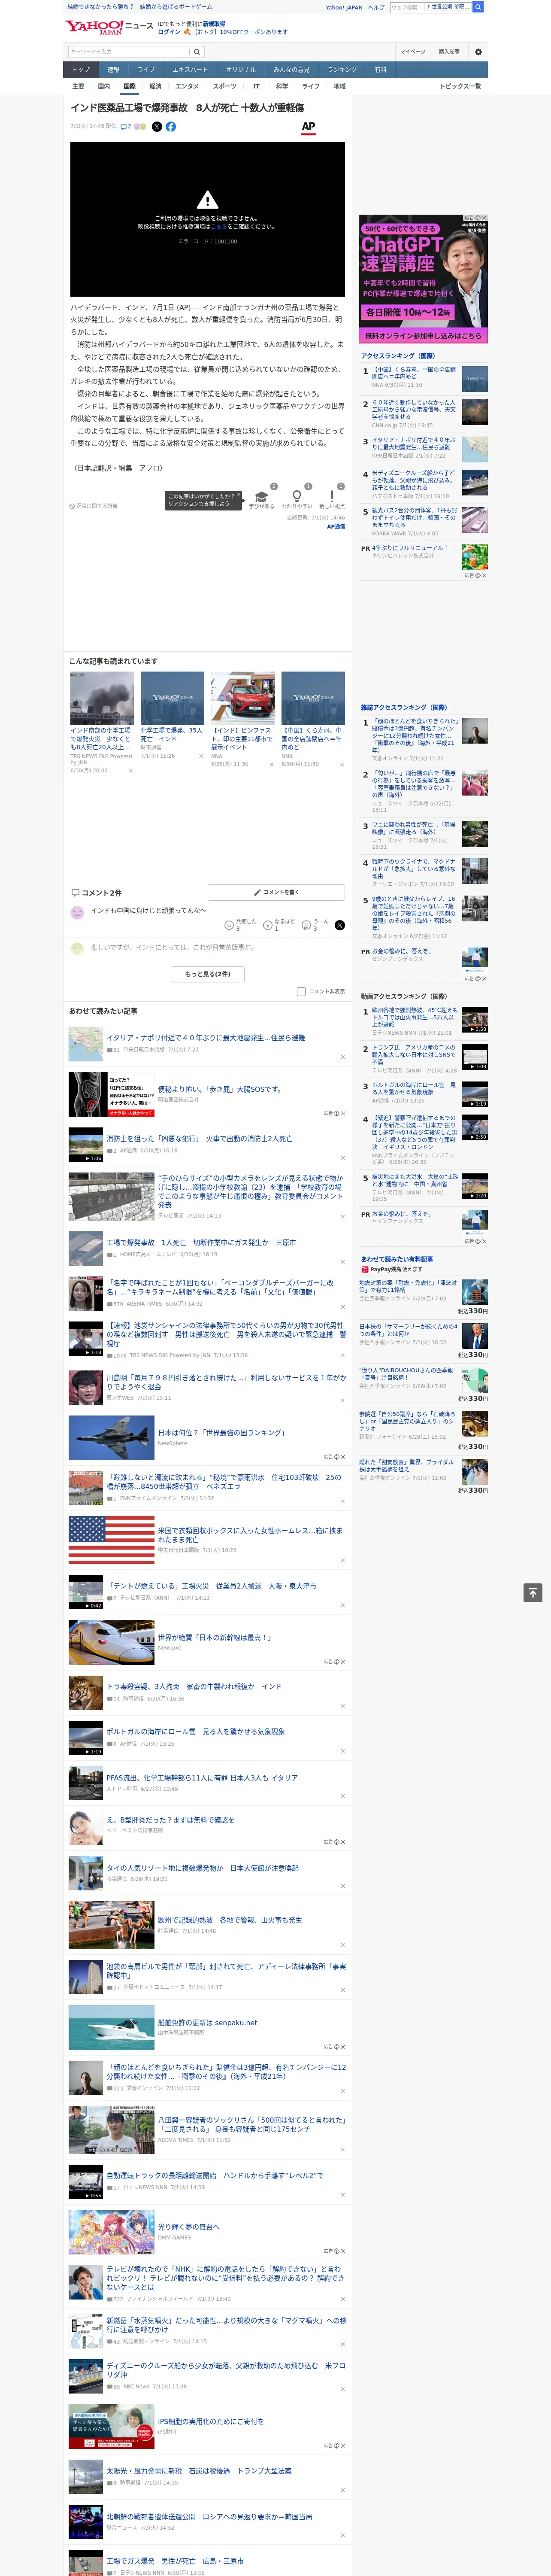Open トピックス一覧 link

pos(460,86)
